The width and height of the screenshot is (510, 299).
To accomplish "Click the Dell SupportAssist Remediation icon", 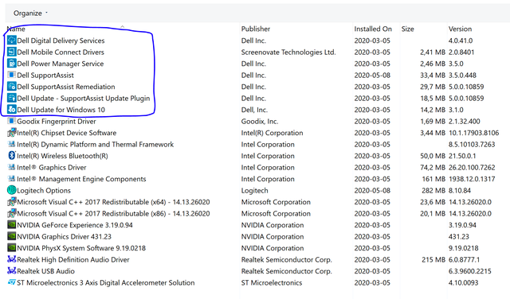I will coord(11,87).
